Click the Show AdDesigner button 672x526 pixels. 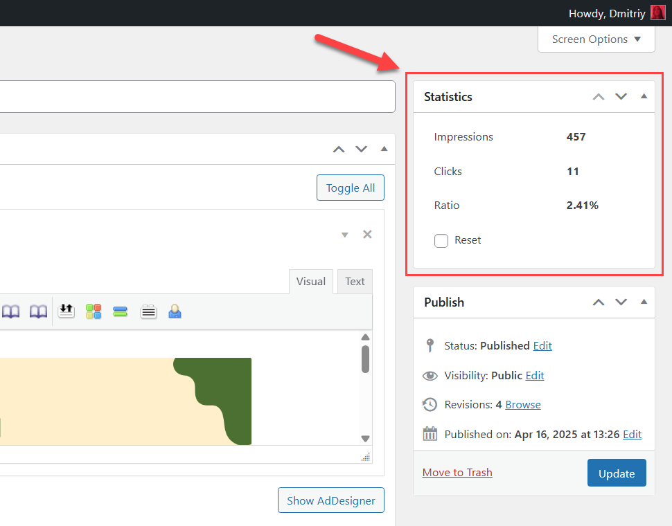(331, 500)
